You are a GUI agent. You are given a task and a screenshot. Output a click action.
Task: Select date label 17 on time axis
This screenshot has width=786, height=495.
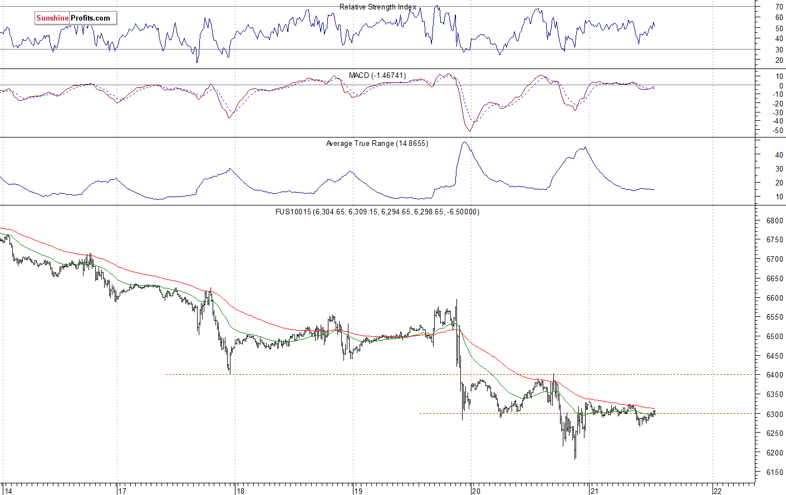click(x=122, y=491)
